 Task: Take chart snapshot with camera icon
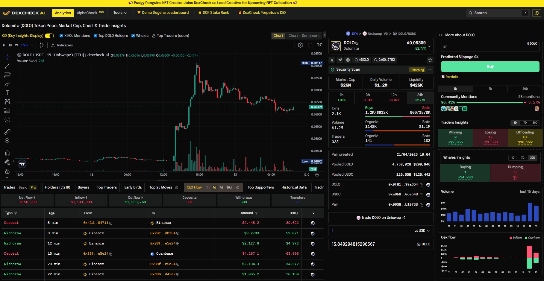(319, 45)
